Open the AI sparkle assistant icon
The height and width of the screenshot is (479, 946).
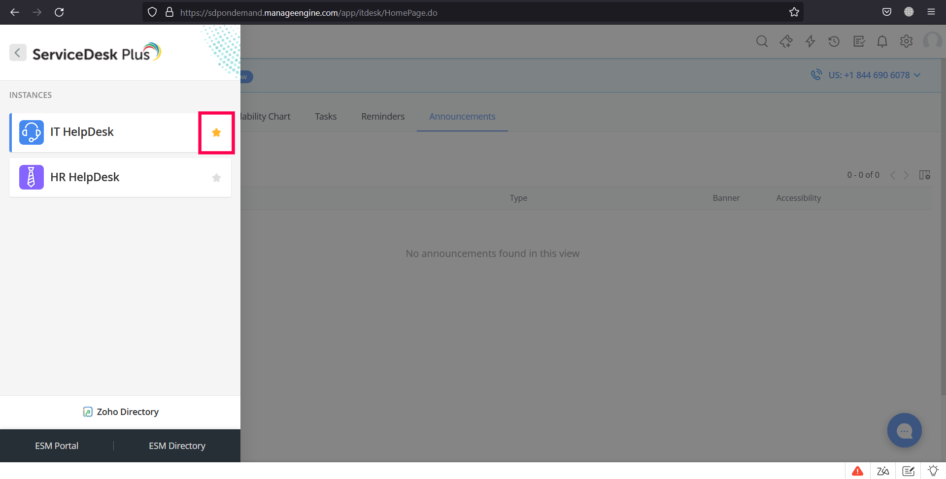786,41
